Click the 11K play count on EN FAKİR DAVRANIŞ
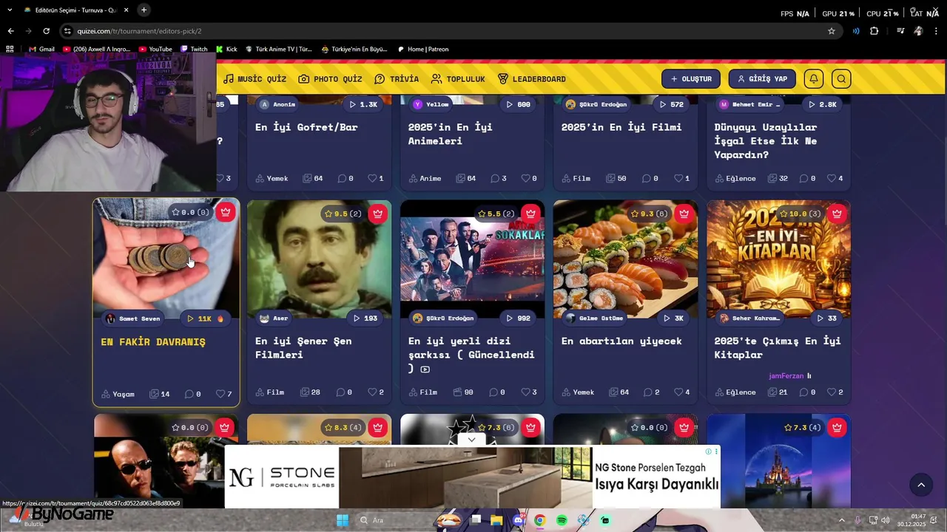Viewport: 947px width, 532px height. 206,318
